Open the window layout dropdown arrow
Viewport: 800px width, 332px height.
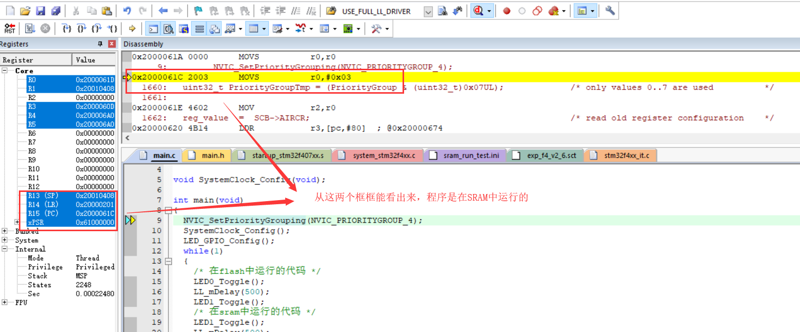(x=592, y=11)
